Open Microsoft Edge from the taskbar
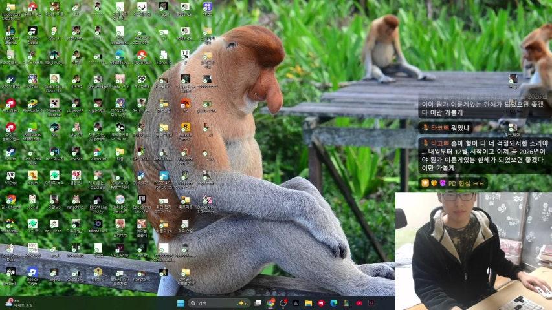Image resolution: width=552 pixels, height=310 pixels. [334, 303]
